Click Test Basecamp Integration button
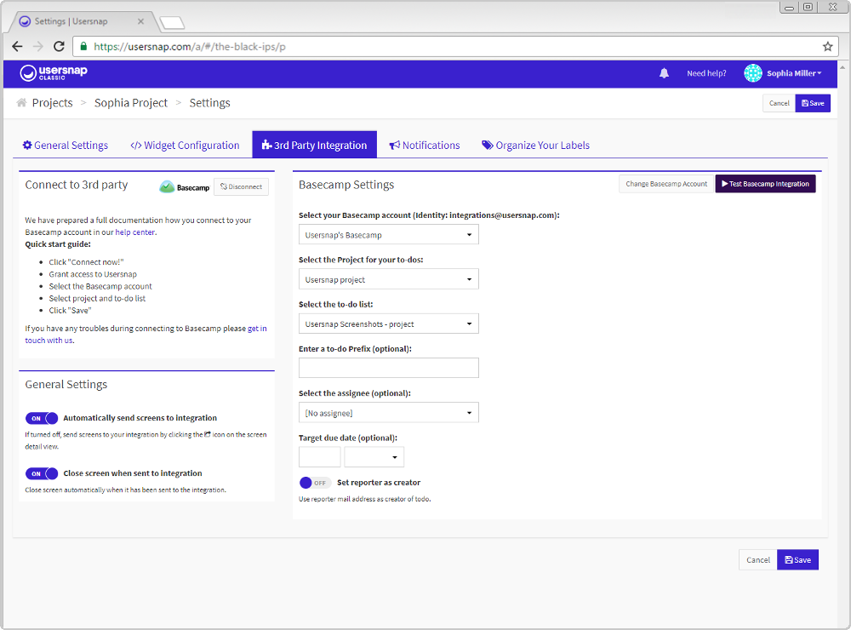Viewport: 851px width, 630px height. pyautogui.click(x=765, y=184)
